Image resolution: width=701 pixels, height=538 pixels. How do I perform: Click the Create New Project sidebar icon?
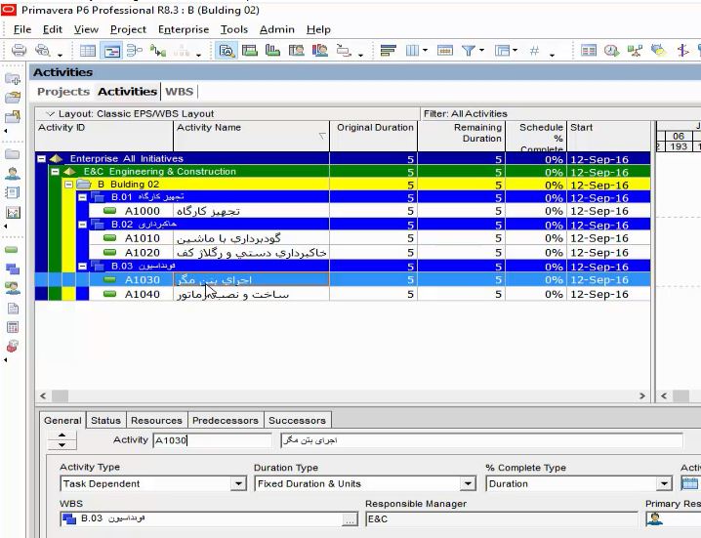13,79
